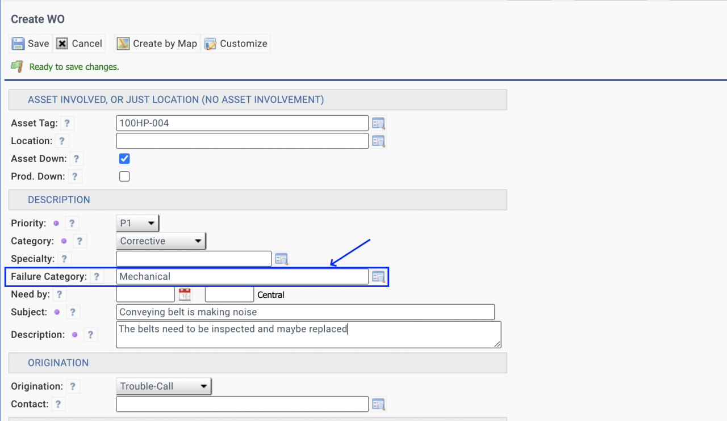The height and width of the screenshot is (421, 727).
Task: Open the Category dropdown set to Corrective
Action: click(161, 241)
